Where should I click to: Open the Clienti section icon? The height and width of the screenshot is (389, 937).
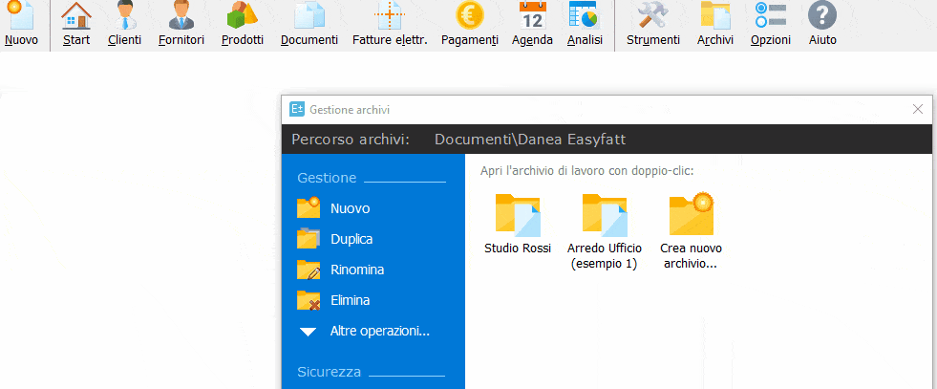pos(125,15)
